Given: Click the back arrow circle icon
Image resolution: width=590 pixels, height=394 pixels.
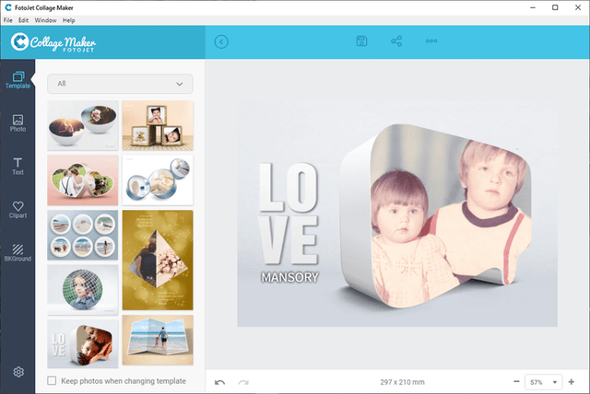Looking at the screenshot, I should (x=221, y=41).
